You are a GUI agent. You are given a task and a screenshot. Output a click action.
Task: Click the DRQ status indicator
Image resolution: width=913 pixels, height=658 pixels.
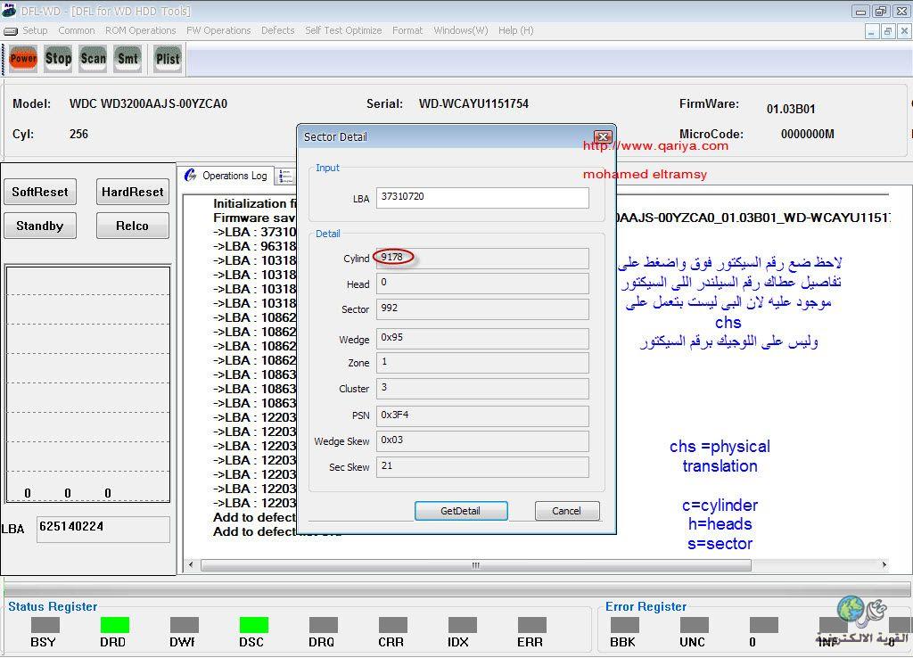point(323,625)
